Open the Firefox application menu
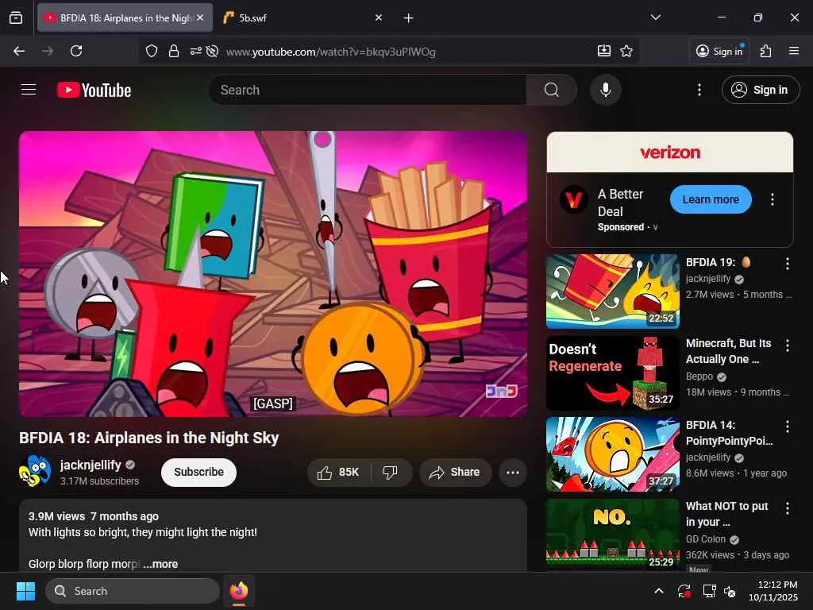Viewport: 813px width, 610px height. coord(793,51)
